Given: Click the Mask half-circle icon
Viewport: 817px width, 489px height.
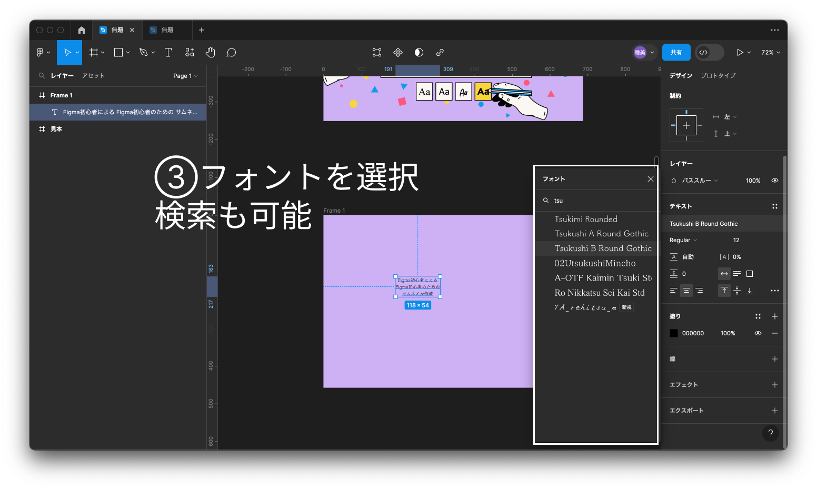Looking at the screenshot, I should click(x=419, y=53).
